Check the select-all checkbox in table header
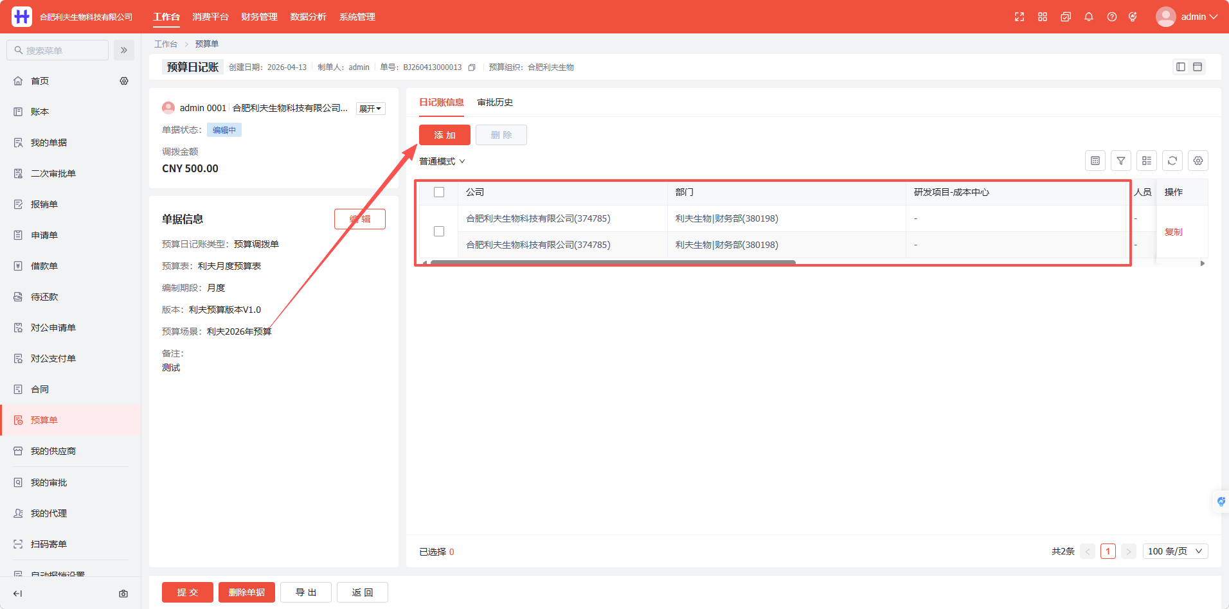Image resolution: width=1229 pixels, height=609 pixels. pyautogui.click(x=439, y=192)
